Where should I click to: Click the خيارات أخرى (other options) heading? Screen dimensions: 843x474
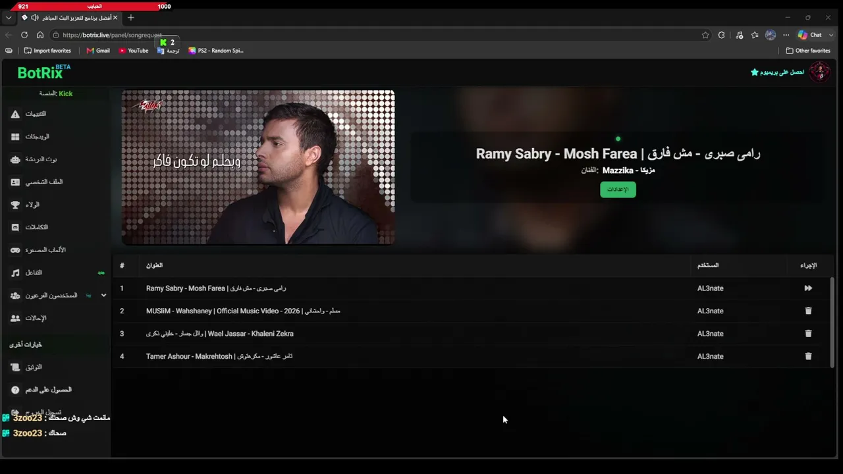(x=26, y=344)
